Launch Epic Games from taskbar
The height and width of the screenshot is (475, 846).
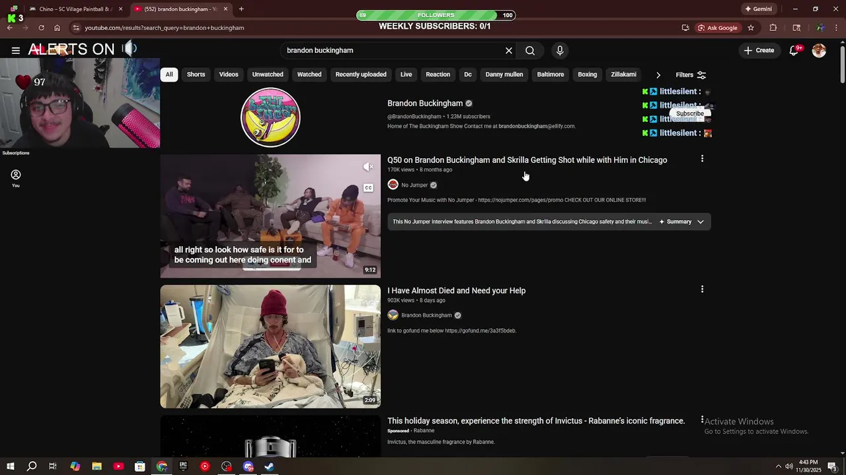tap(183, 466)
